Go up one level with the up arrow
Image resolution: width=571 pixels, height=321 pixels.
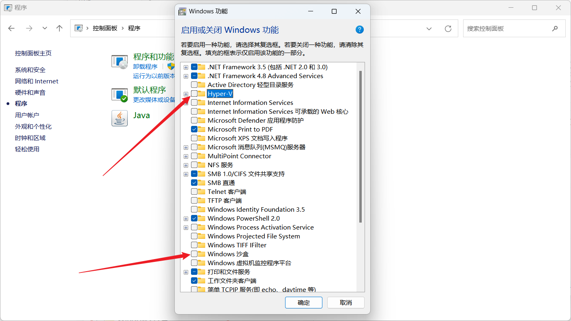point(60,28)
